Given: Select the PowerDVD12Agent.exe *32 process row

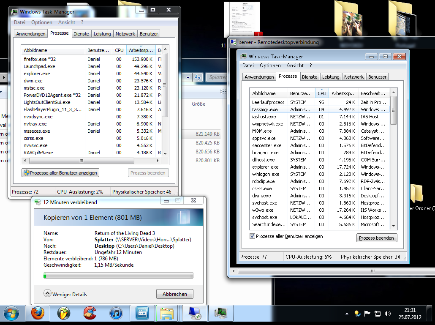Looking at the screenshot, I should [x=92, y=95].
